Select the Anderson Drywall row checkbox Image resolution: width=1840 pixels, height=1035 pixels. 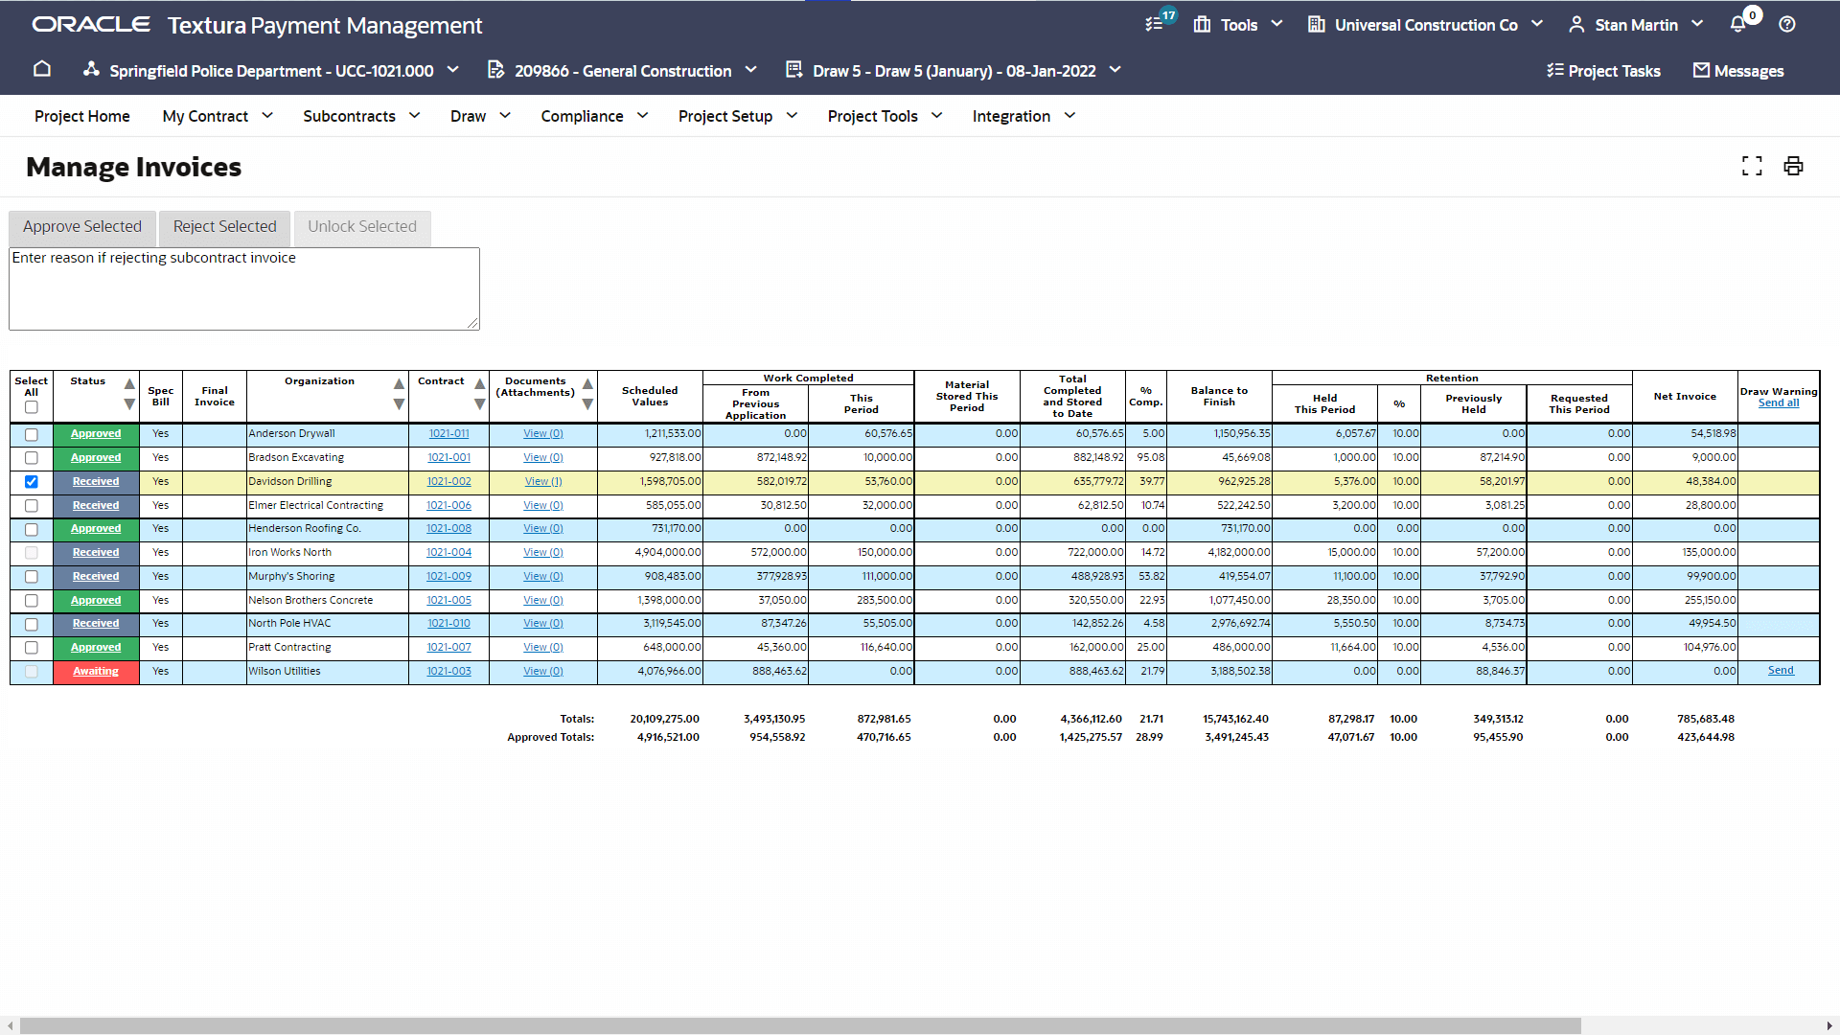coord(32,435)
